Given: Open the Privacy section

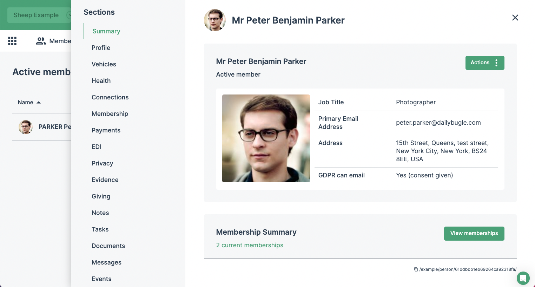Looking at the screenshot, I should [102, 163].
